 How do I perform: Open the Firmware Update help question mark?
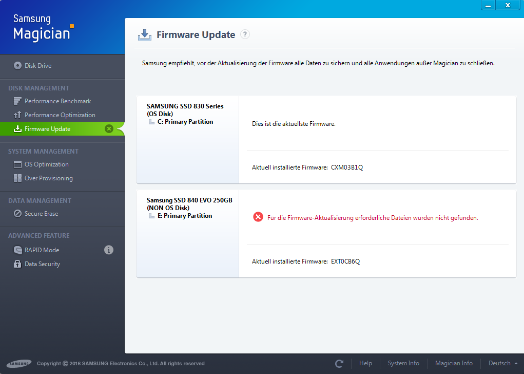245,34
